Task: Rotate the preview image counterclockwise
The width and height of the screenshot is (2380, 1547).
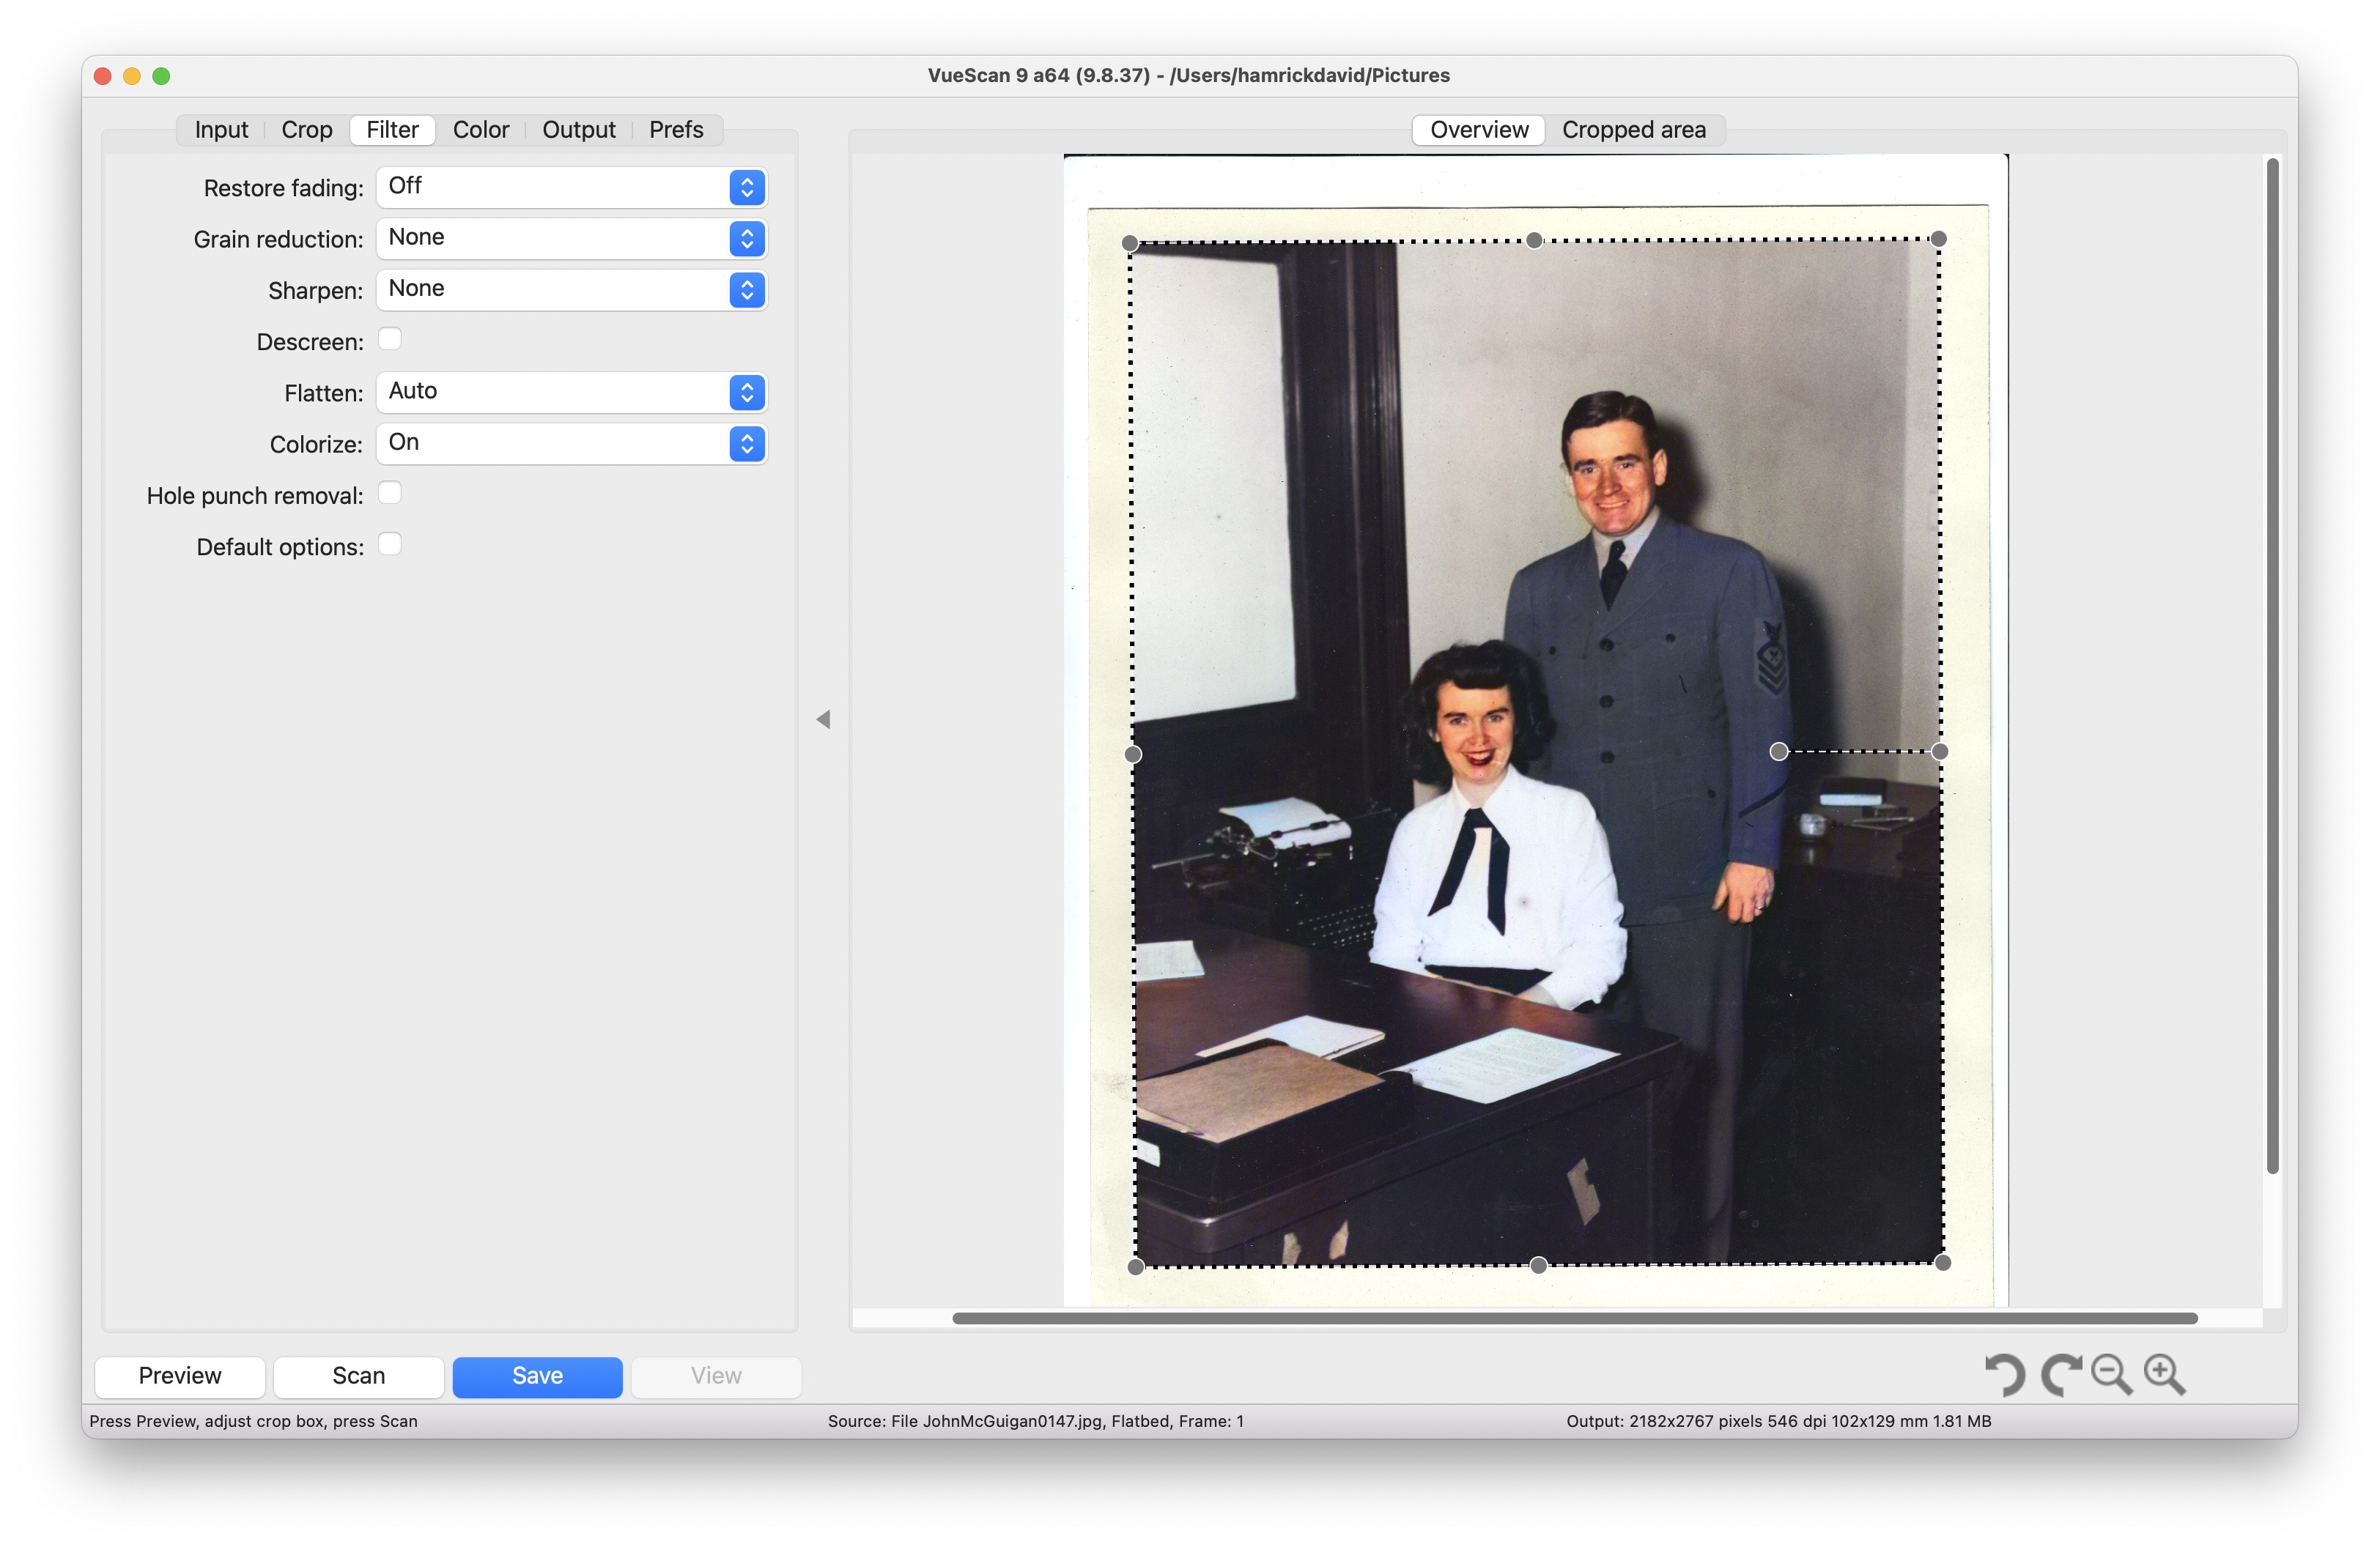Action: pos(2006,1375)
